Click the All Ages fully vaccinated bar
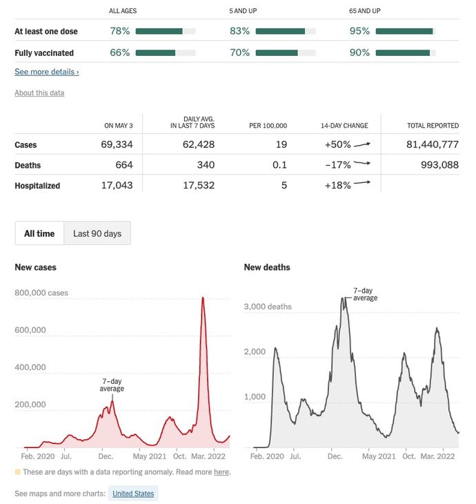 [166, 52]
